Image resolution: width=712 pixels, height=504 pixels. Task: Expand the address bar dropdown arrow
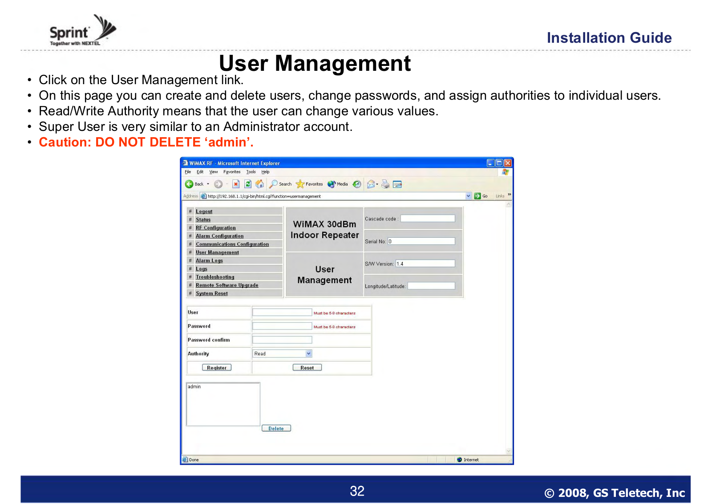click(x=468, y=196)
